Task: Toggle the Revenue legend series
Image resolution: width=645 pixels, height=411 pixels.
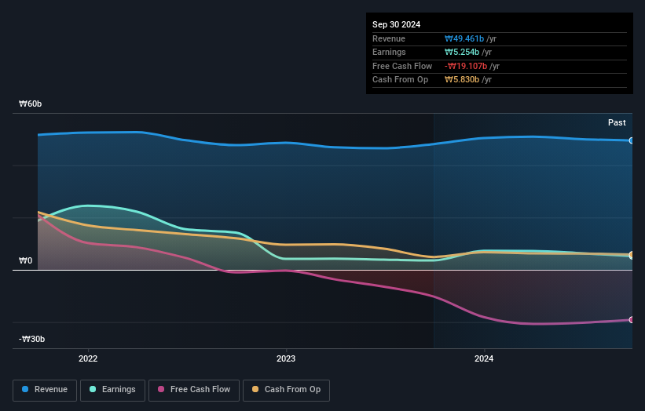Action: pyautogui.click(x=45, y=390)
